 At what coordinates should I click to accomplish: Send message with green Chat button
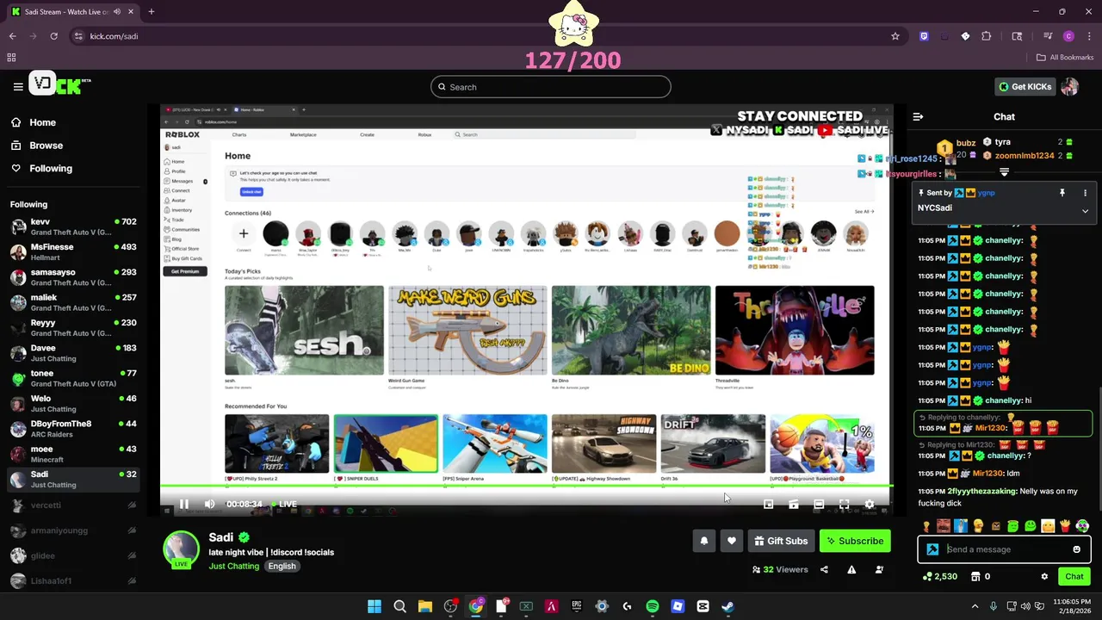point(1074,576)
